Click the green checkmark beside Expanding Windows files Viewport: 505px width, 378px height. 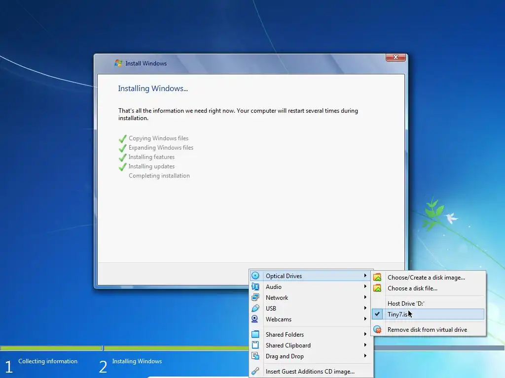coord(122,148)
